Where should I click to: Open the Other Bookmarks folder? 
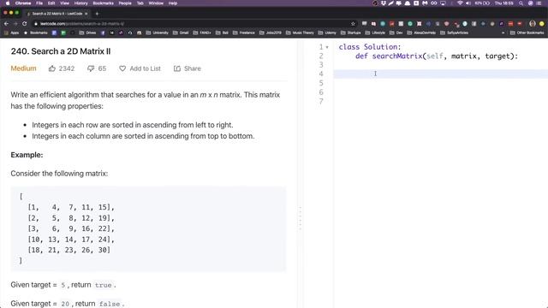527,33
